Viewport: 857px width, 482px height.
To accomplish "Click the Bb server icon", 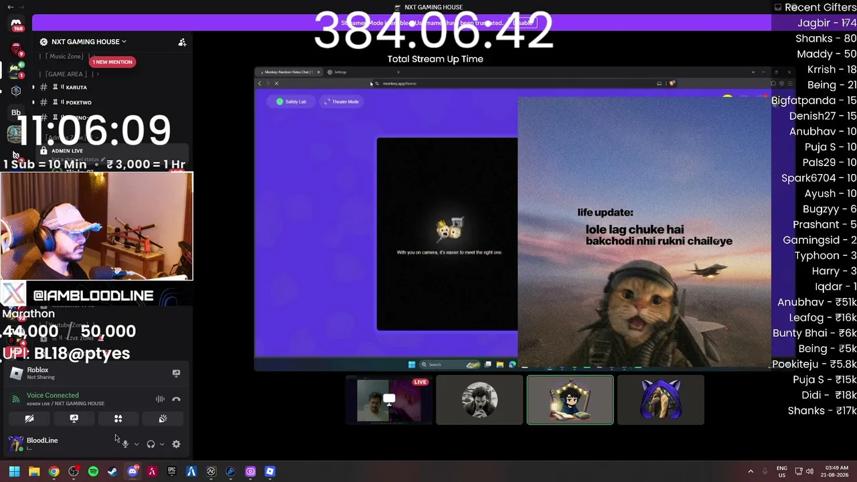I will point(16,112).
